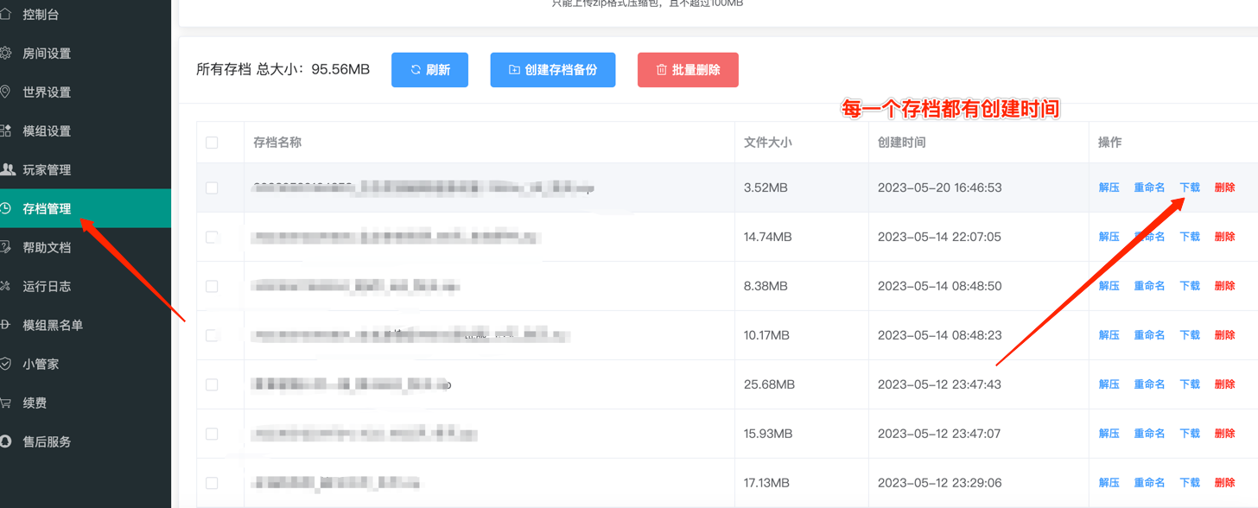Click the 创建存档备份 button
The height and width of the screenshot is (508, 1258).
pos(552,70)
